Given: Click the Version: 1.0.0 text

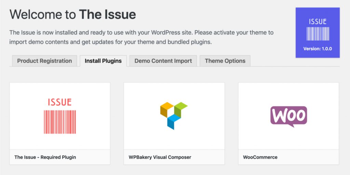Looking at the screenshot, I should coord(318,49).
